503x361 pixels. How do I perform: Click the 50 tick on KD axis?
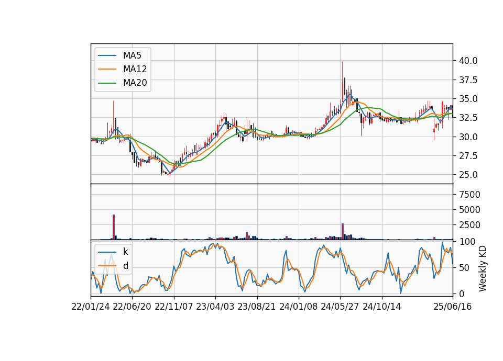(x=464, y=267)
